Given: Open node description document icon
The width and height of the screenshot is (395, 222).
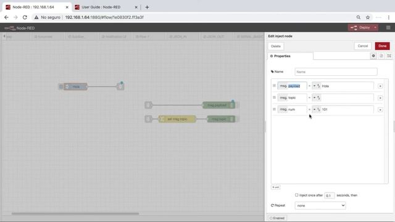Looking at the screenshot, I should [381, 56].
